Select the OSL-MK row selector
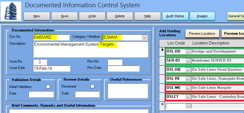 point(162,88)
